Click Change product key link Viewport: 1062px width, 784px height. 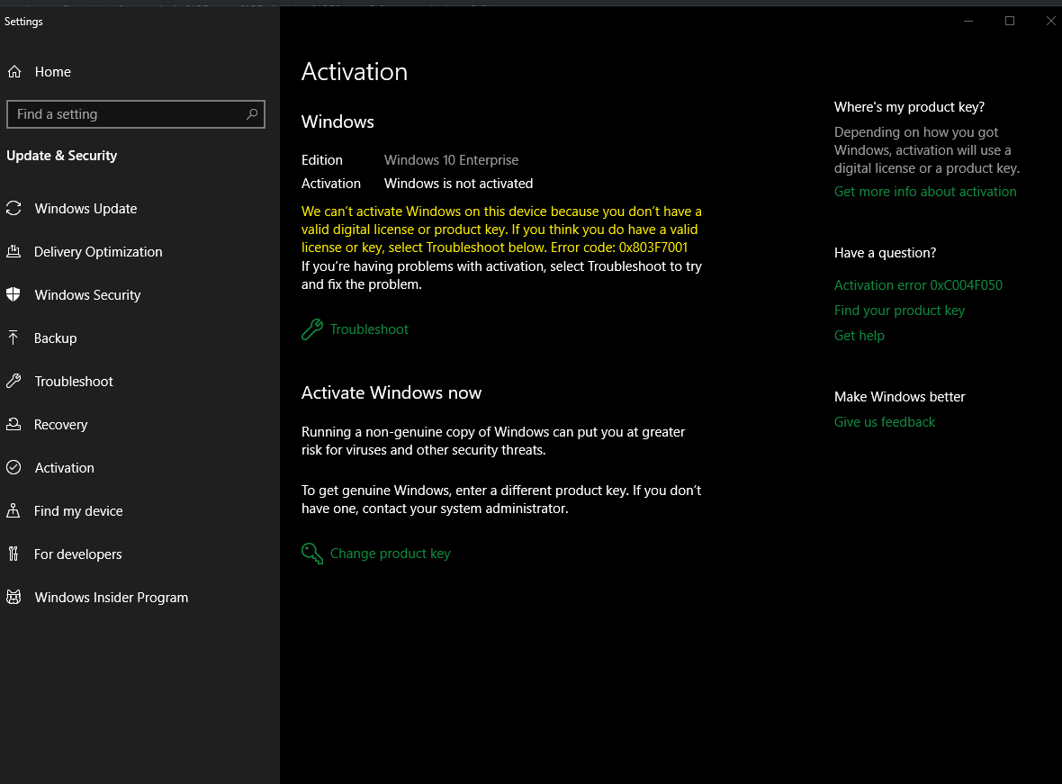pos(390,554)
